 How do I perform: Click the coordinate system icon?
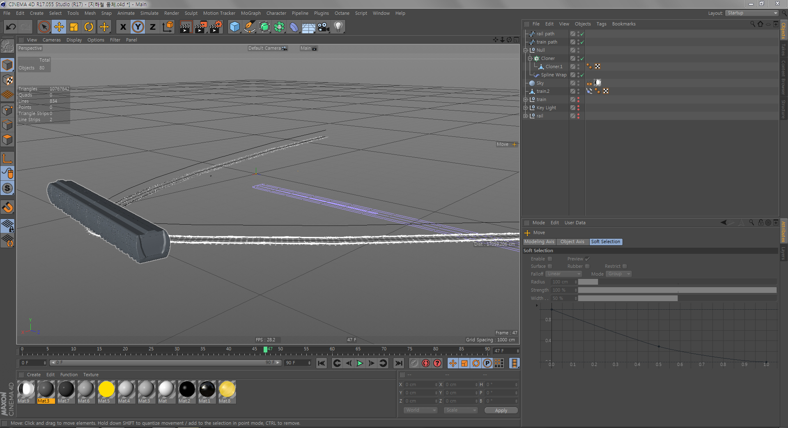(x=168, y=27)
